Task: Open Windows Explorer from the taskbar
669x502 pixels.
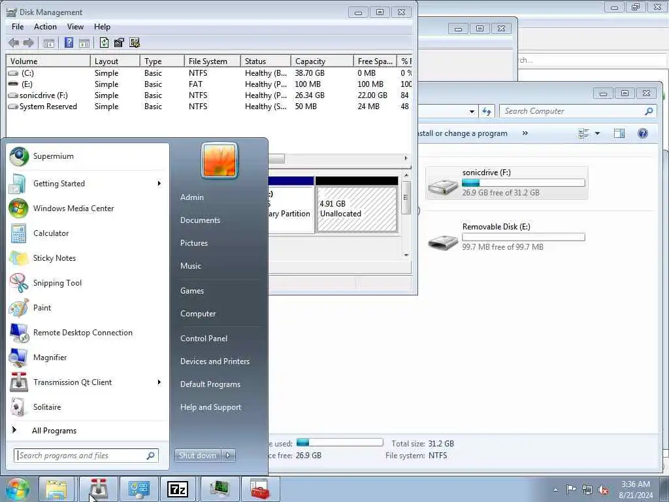Action: pyautogui.click(x=56, y=489)
